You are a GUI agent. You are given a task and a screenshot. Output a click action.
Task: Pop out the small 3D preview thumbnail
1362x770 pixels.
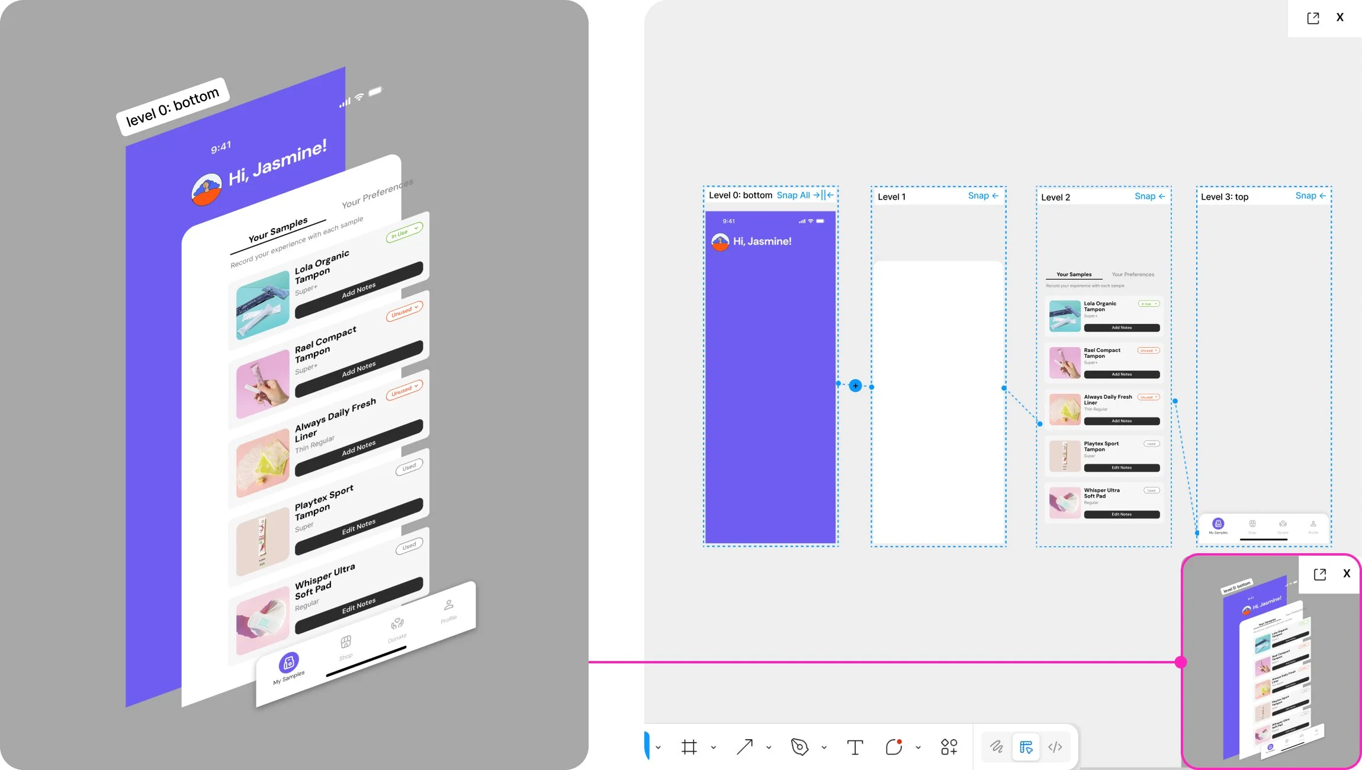pos(1319,574)
